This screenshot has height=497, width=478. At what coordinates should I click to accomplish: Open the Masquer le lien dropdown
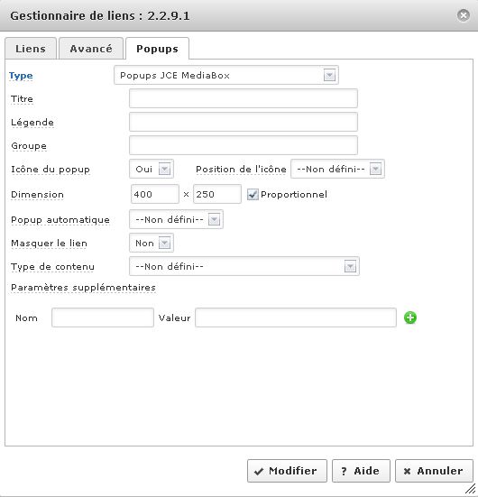152,244
